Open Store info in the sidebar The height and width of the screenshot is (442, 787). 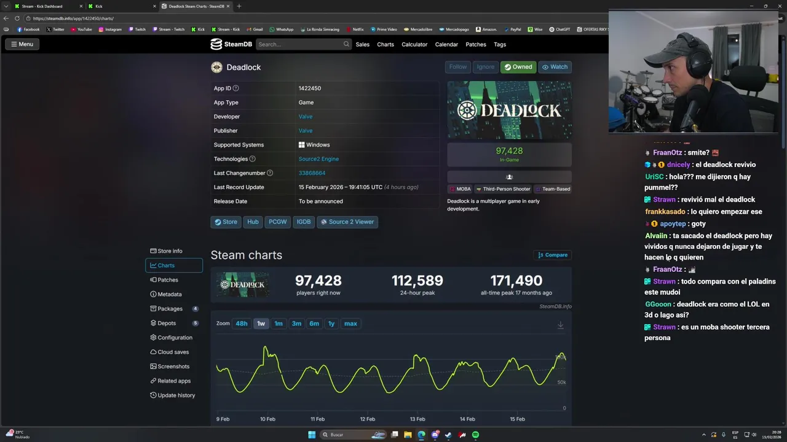pos(174,251)
